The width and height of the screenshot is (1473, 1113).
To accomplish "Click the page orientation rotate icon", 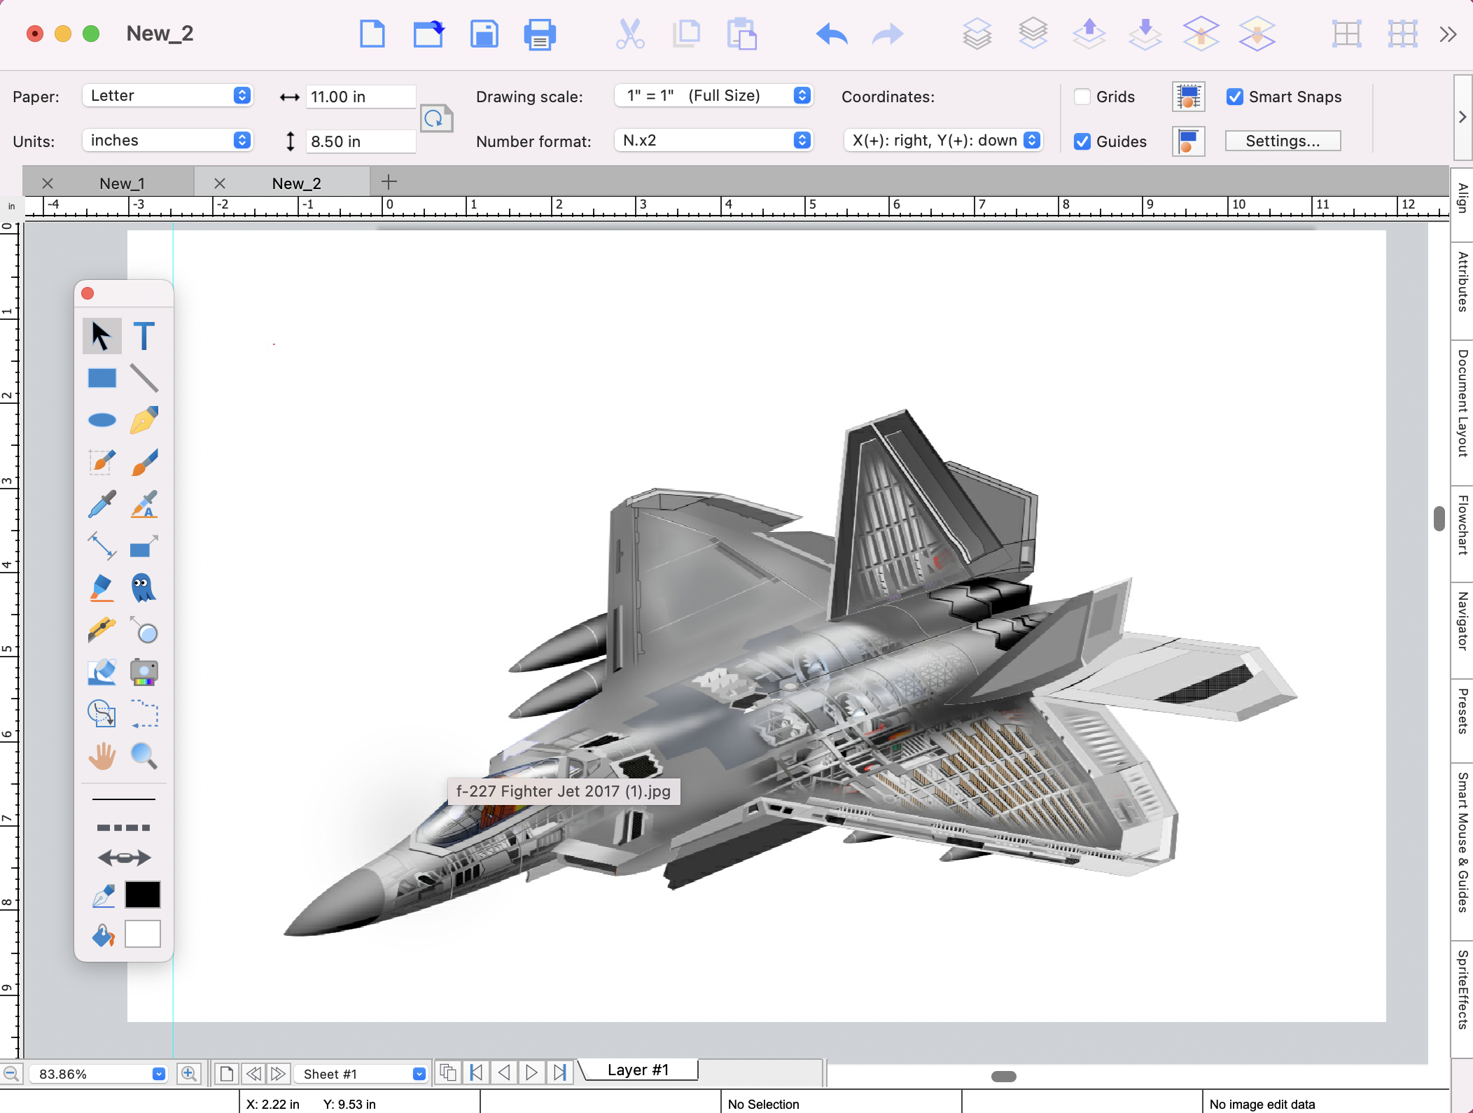I will point(436,118).
